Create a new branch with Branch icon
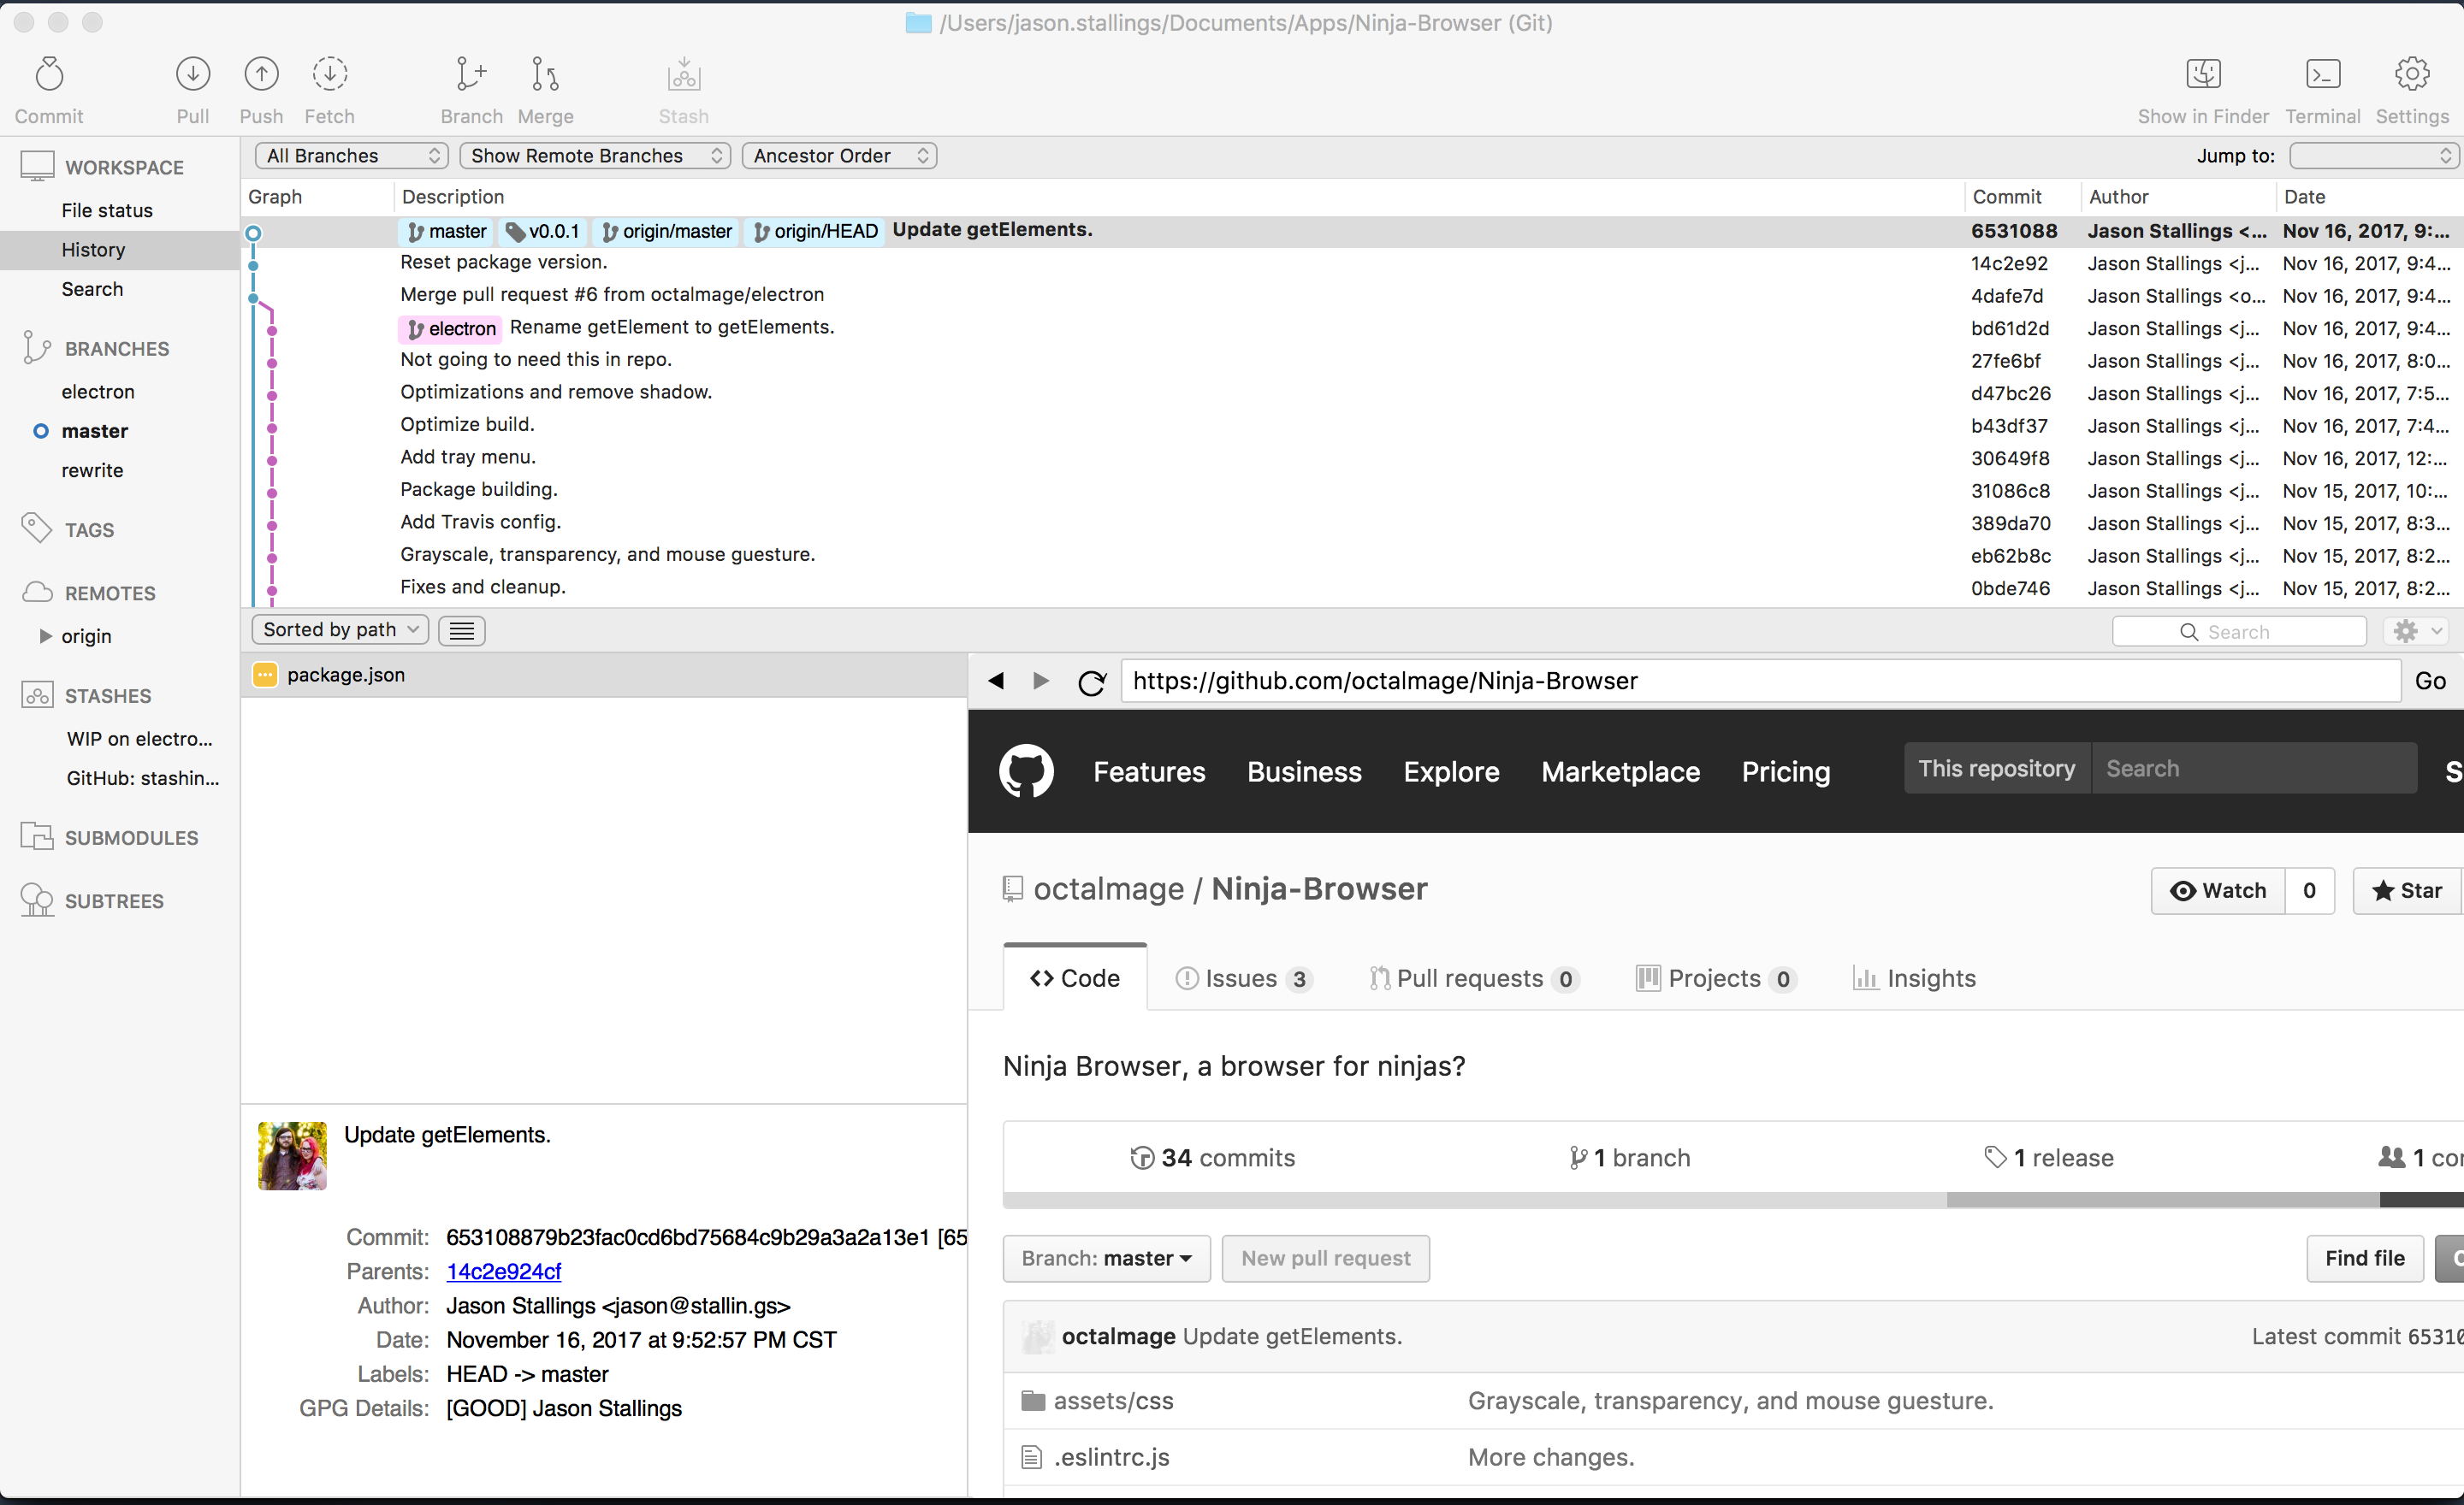This screenshot has height=1505, width=2464. pos(471,75)
